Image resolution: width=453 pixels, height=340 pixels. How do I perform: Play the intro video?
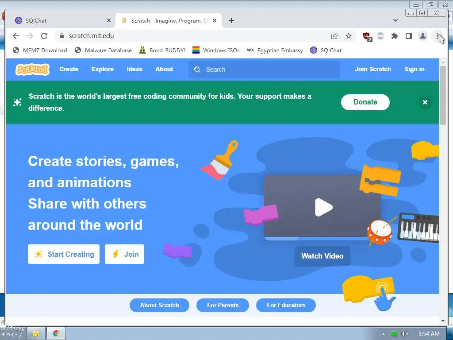(x=323, y=207)
